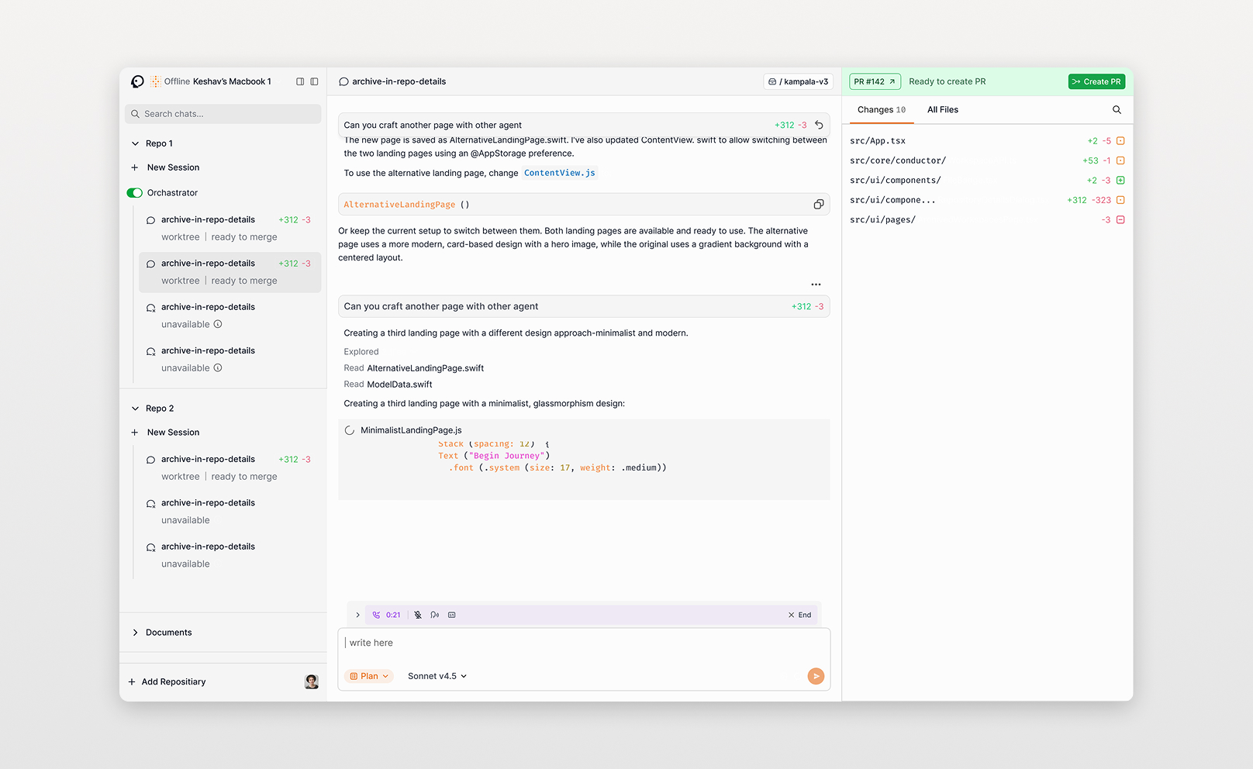
Task: Start New Session under Repo 1
Action: (165, 167)
